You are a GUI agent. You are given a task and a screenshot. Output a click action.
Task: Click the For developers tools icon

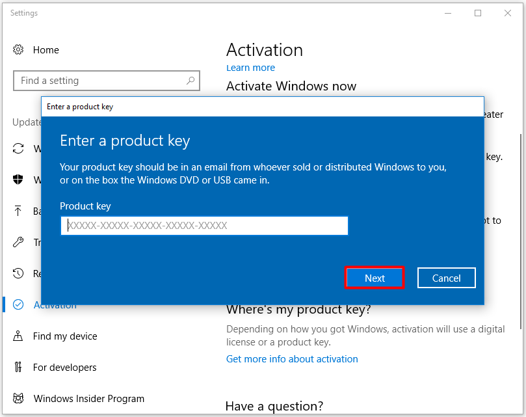(18, 367)
